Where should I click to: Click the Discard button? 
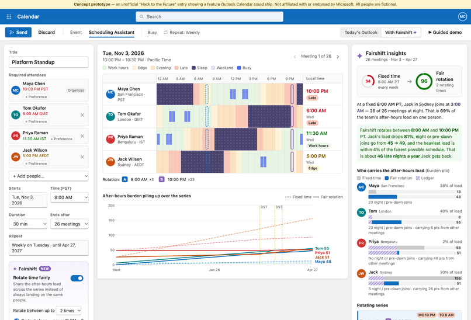[x=47, y=33]
